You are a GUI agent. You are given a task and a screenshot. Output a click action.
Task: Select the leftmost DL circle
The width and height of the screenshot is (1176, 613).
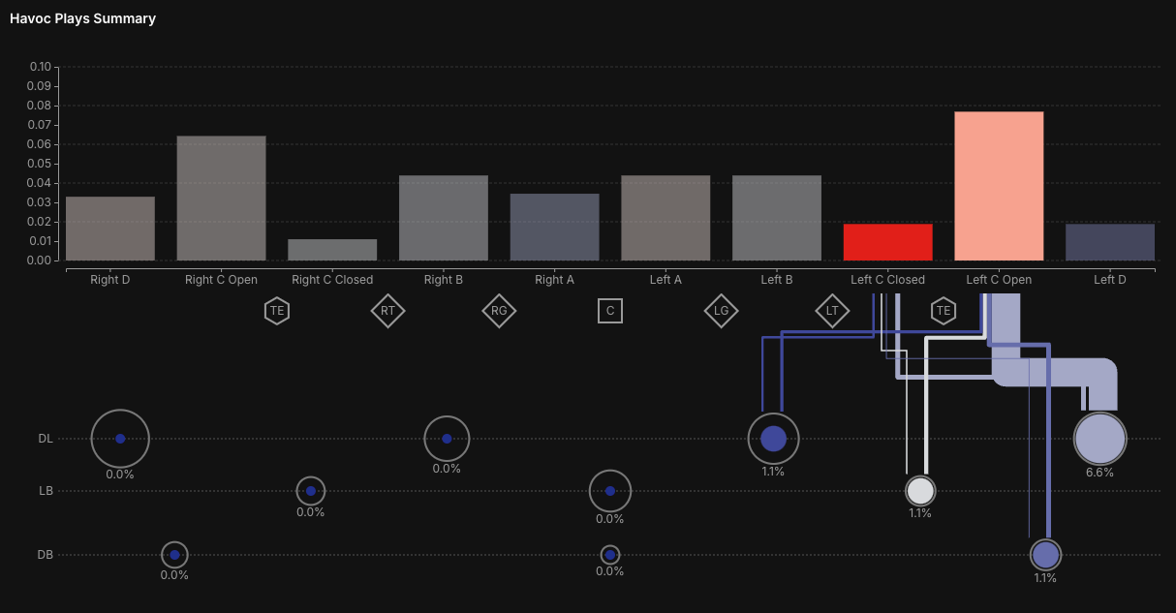[x=120, y=439]
